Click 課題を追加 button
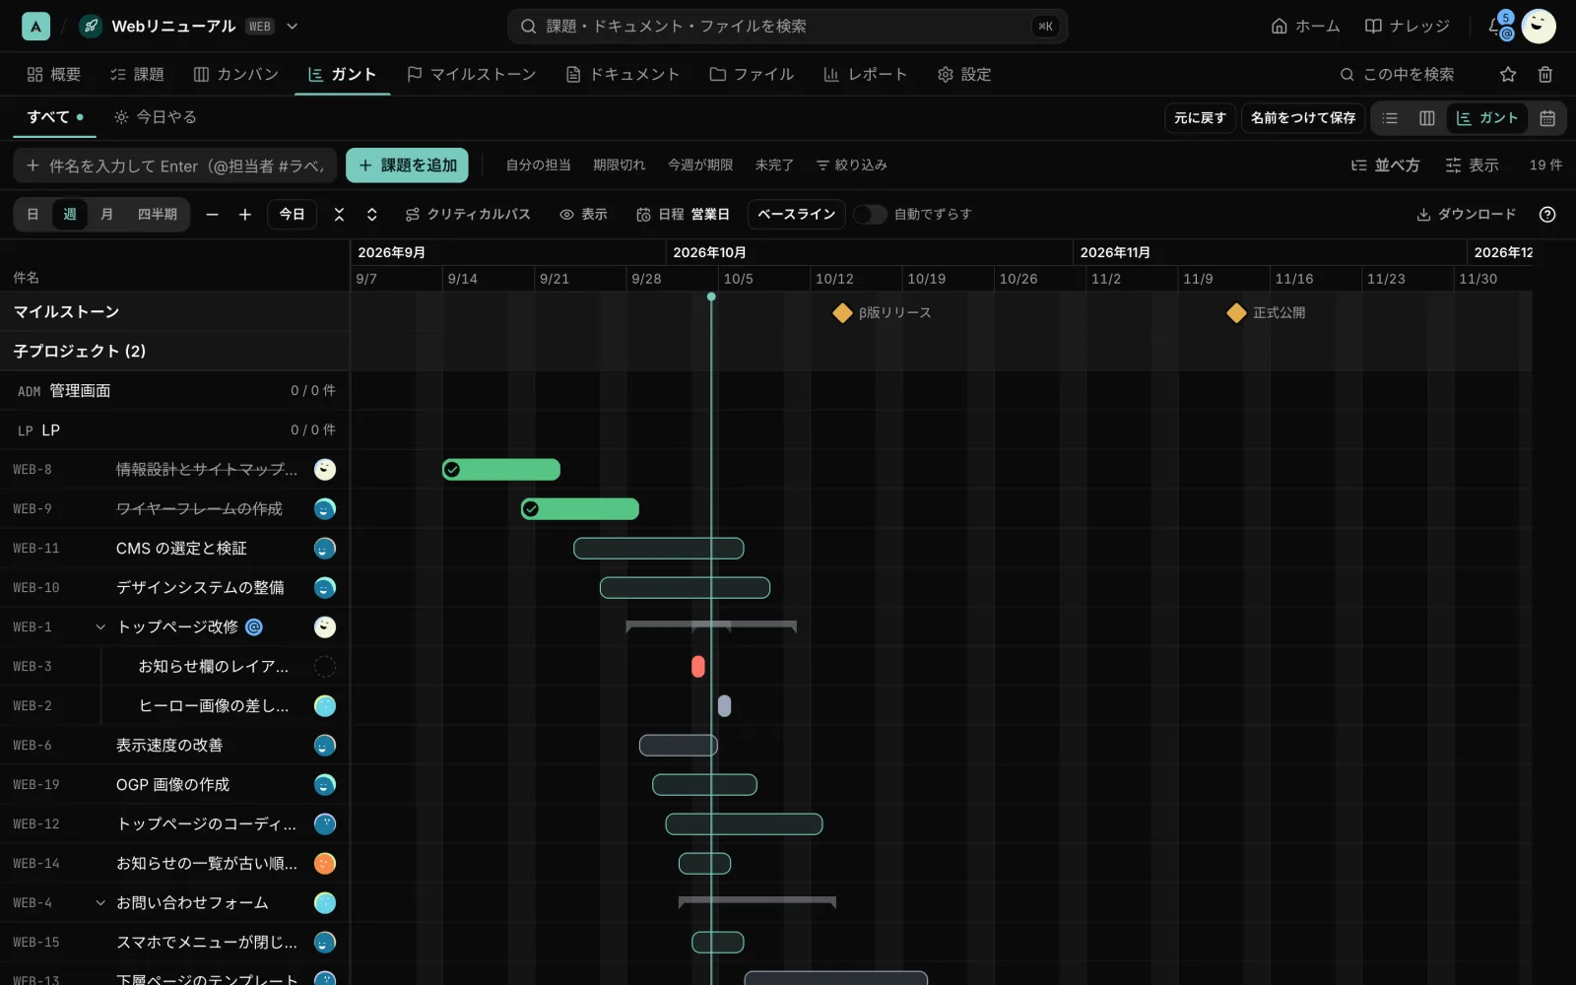This screenshot has width=1576, height=985. tap(408, 165)
